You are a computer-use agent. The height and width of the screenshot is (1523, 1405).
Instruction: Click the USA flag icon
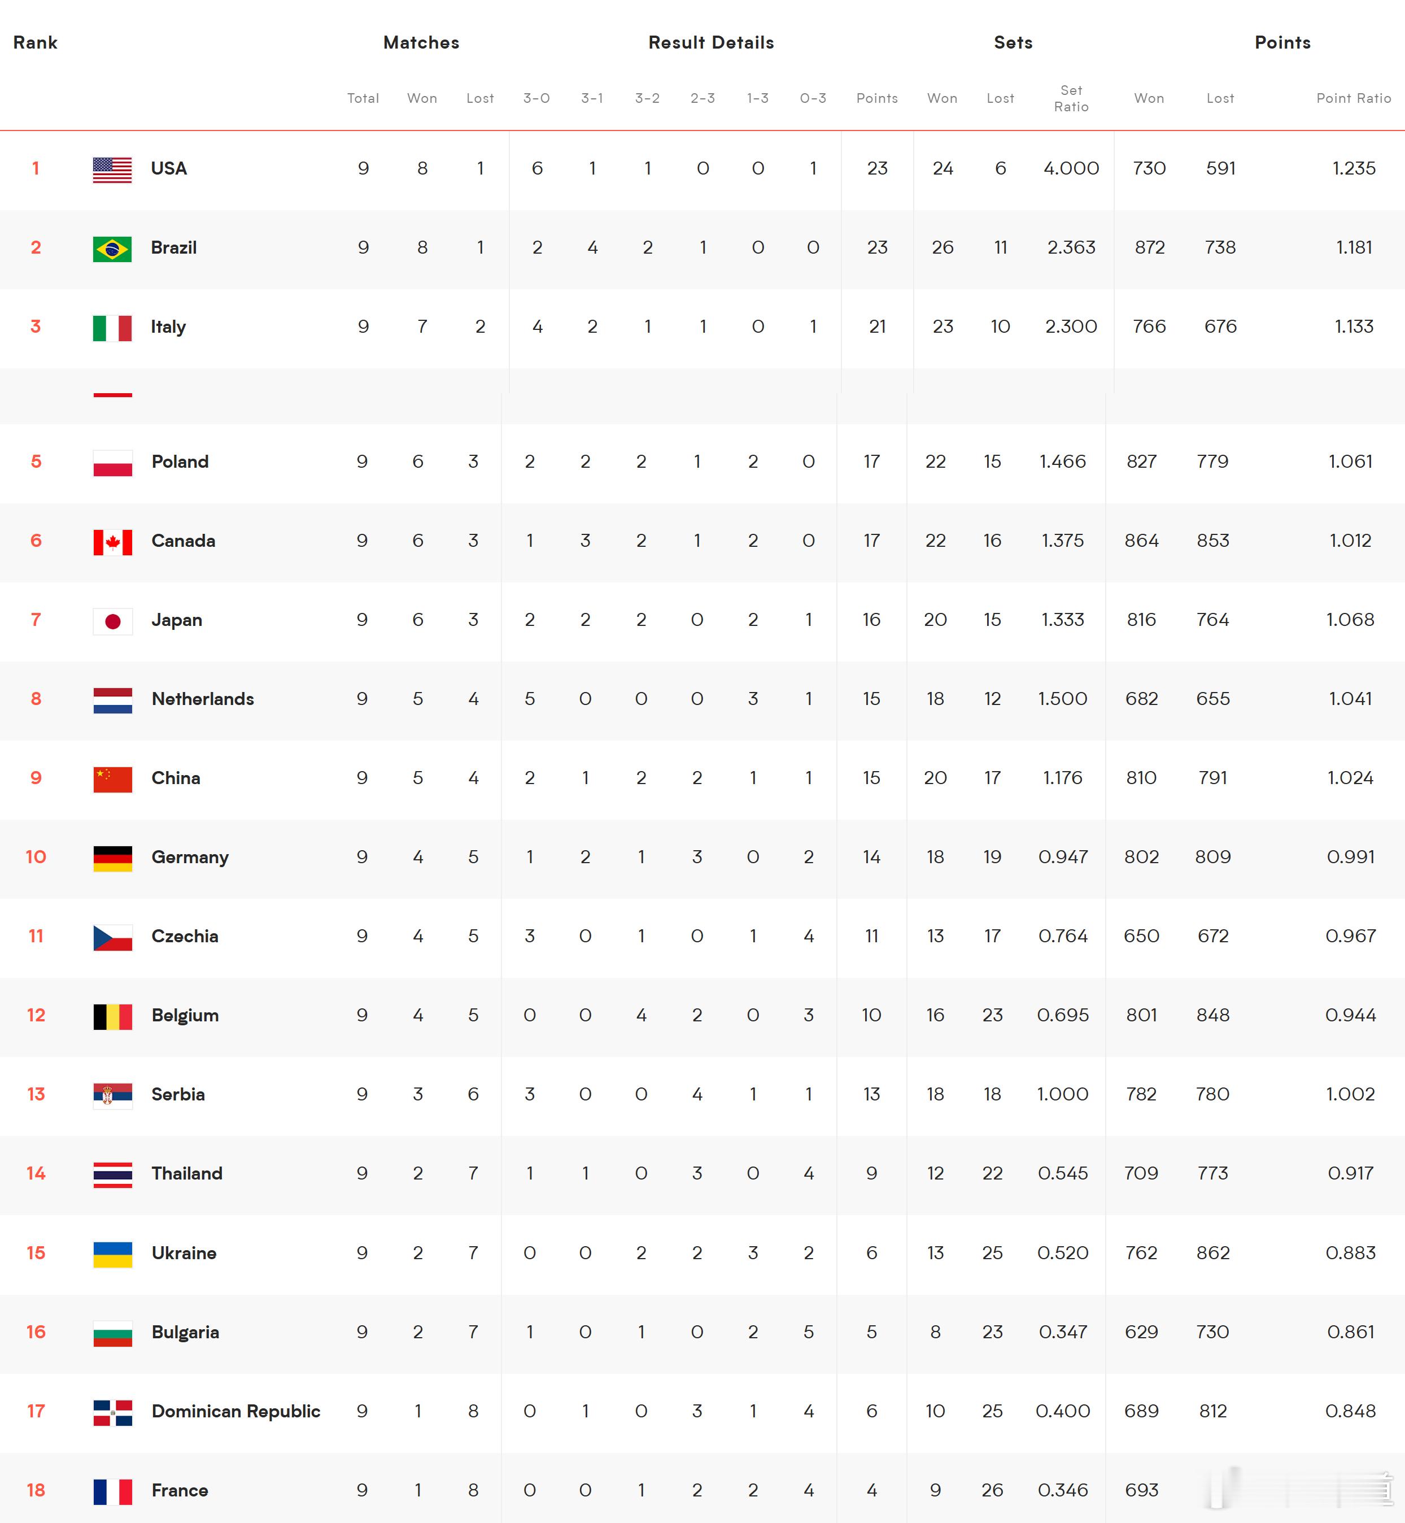(x=112, y=169)
